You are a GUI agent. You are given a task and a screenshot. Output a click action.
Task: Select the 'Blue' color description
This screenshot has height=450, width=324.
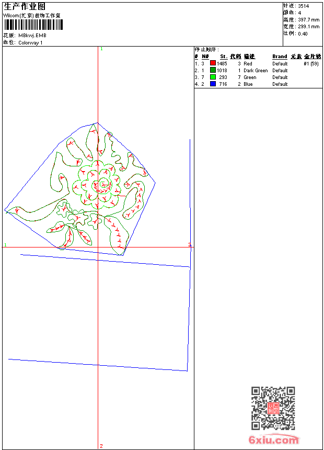coord(248,84)
